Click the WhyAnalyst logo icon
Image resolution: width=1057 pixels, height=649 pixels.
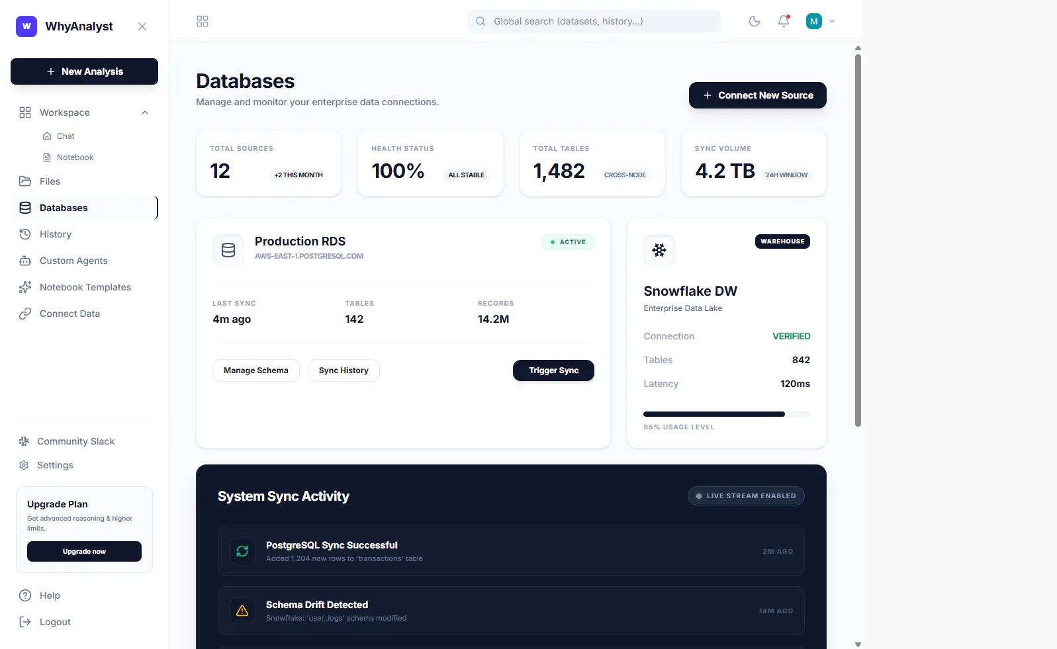[26, 26]
